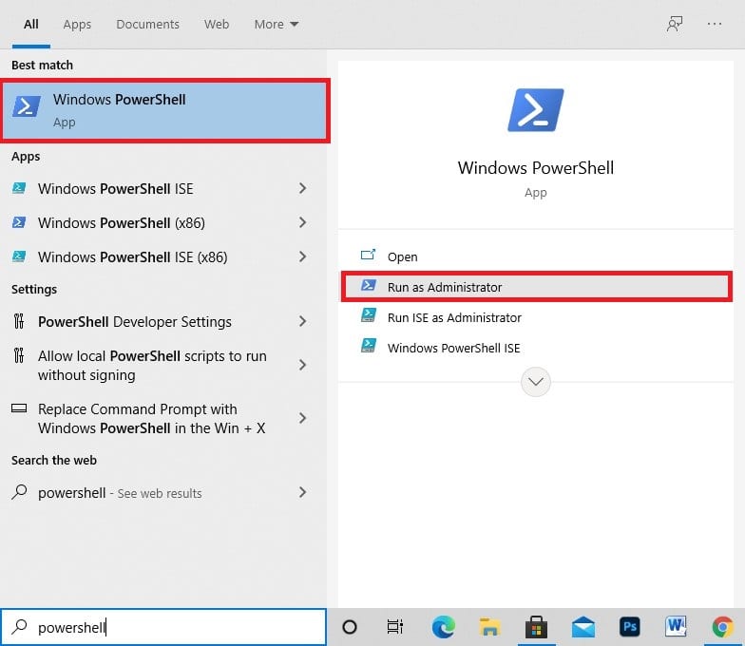Expand Windows PowerShell ISE result arrow
This screenshot has width=745, height=646.
[x=302, y=188]
